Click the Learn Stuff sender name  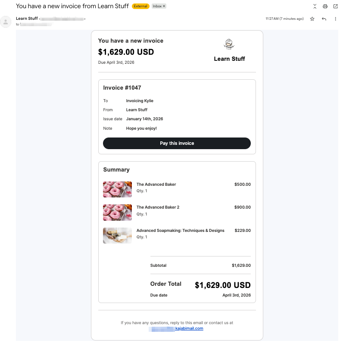(x=27, y=18)
